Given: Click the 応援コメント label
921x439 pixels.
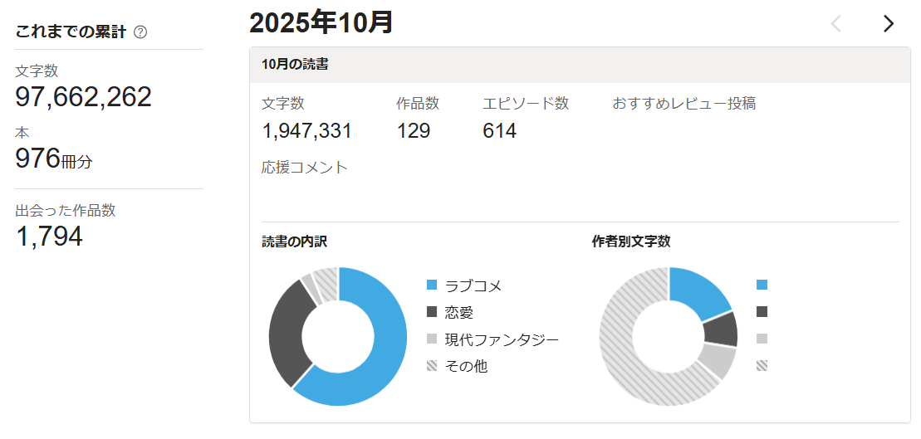Looking at the screenshot, I should point(304,168).
